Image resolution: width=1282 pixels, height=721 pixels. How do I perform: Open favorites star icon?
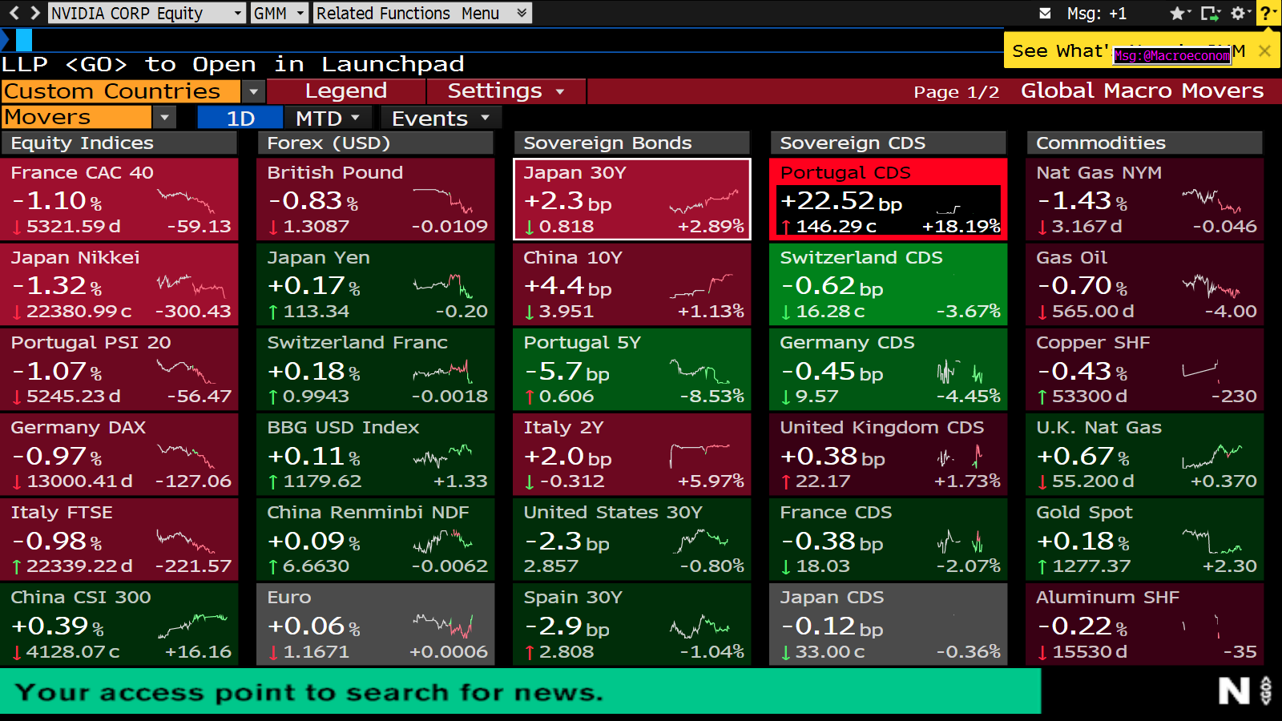pyautogui.click(x=1178, y=13)
